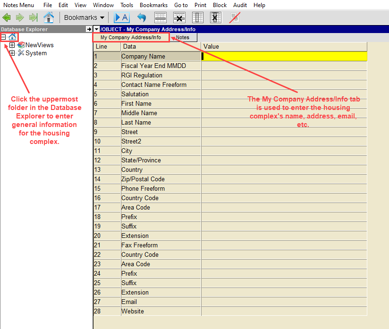Switch to the Notes tab

182,37
